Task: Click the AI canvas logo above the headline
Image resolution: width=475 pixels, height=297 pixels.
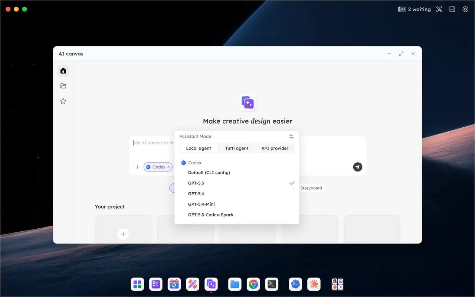Action: click(x=248, y=102)
